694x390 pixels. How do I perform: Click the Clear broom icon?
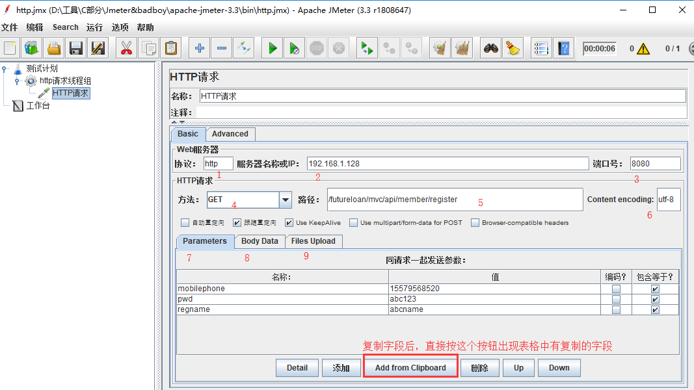pos(440,48)
